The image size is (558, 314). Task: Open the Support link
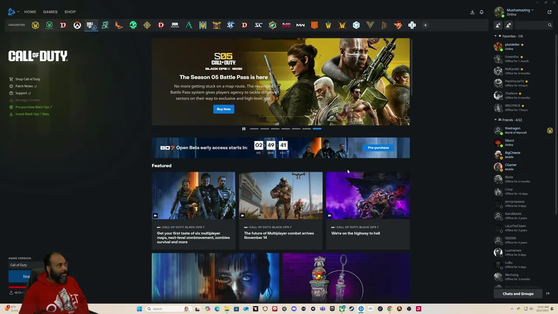click(21, 93)
